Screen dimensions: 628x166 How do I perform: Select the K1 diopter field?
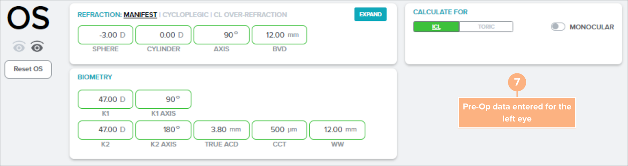pyautogui.click(x=105, y=99)
